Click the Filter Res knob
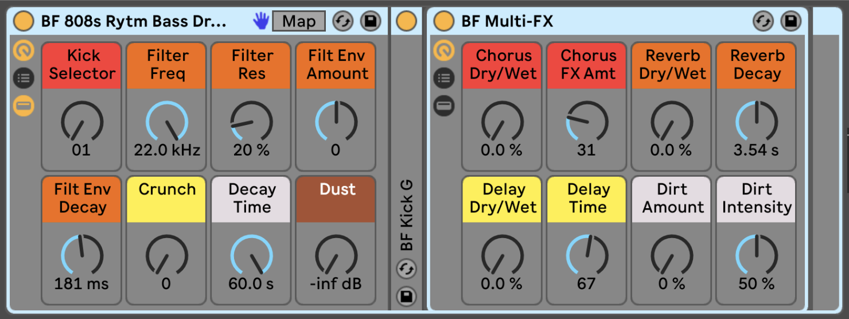Viewport: 849px width, 319px height. [252, 121]
